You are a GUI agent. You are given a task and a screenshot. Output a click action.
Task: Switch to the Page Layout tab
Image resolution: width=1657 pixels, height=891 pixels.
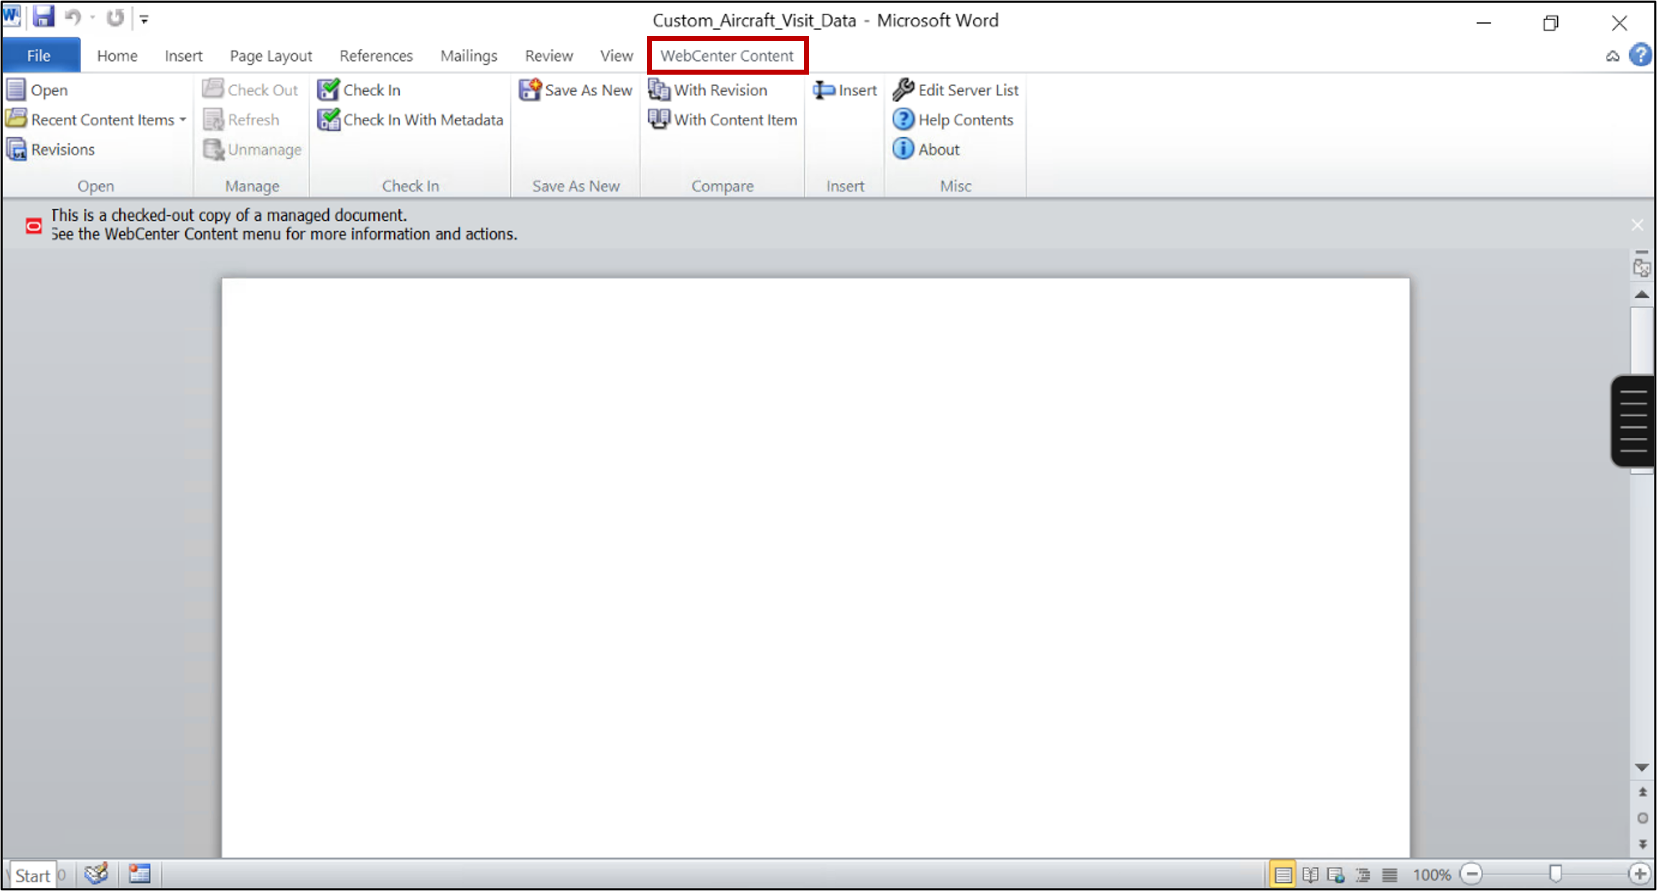(x=271, y=56)
